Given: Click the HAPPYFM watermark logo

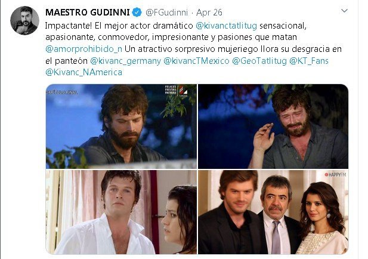Looking at the screenshot, I should click(x=335, y=175).
